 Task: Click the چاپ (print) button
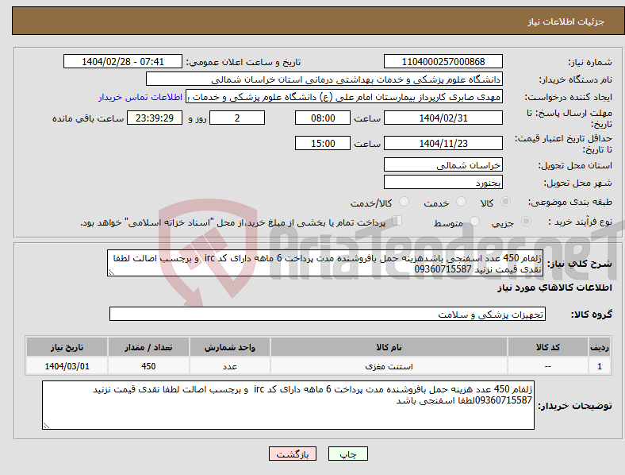(x=347, y=454)
